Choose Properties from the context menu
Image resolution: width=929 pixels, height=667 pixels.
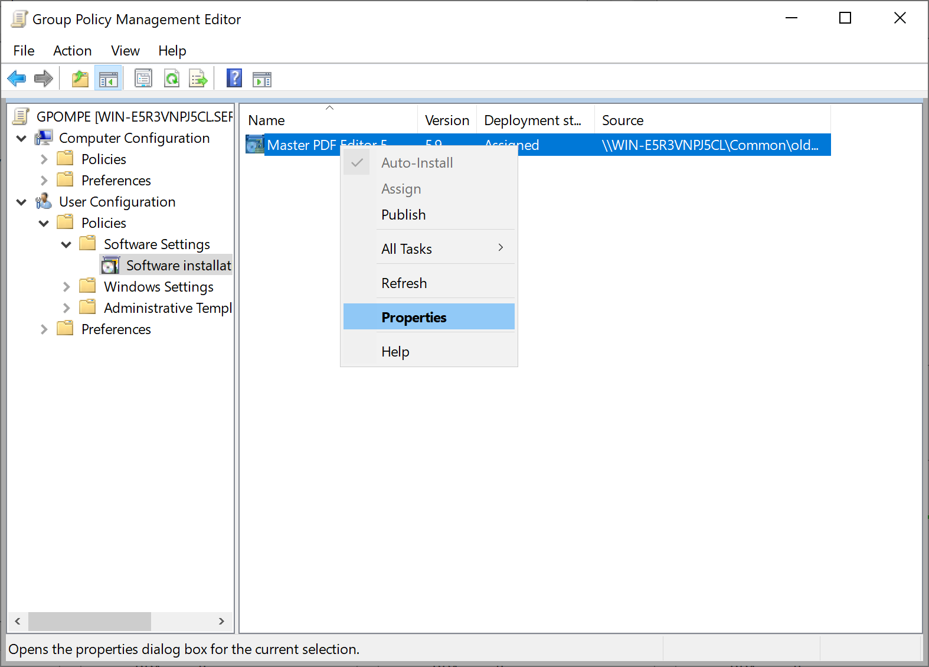(414, 318)
